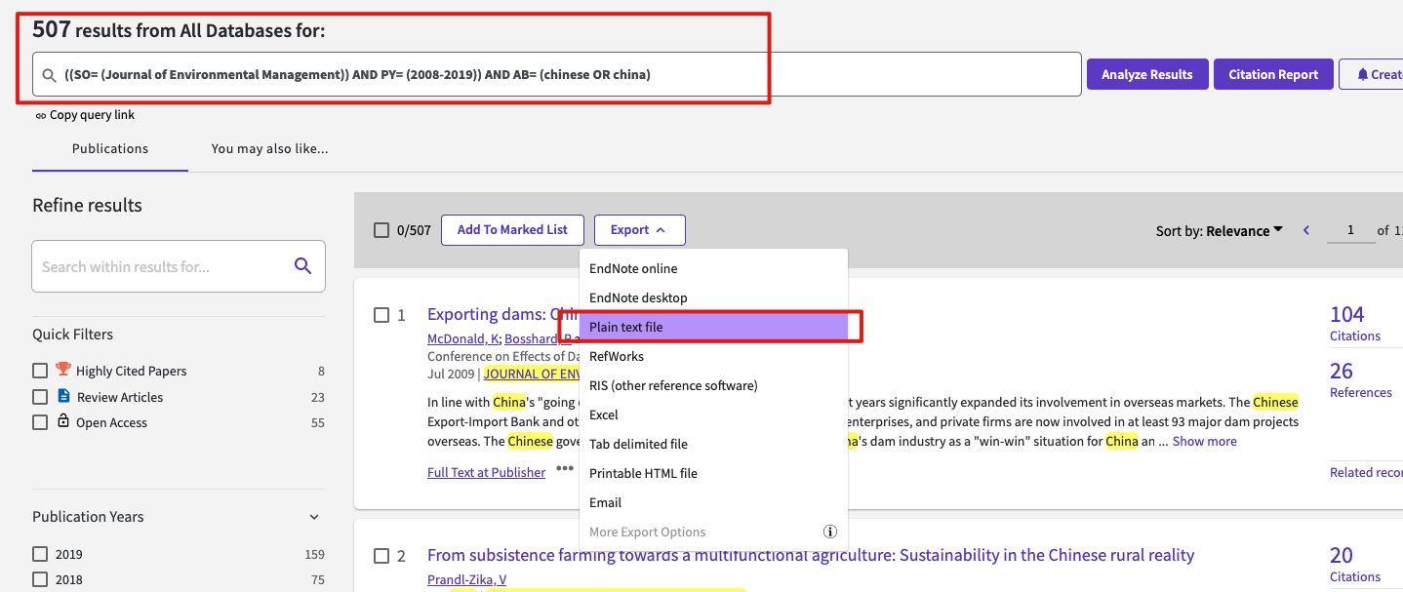Open the three-dots menu after Full Text at Publisher
Screen dimensions: 1403x592
(x=565, y=469)
